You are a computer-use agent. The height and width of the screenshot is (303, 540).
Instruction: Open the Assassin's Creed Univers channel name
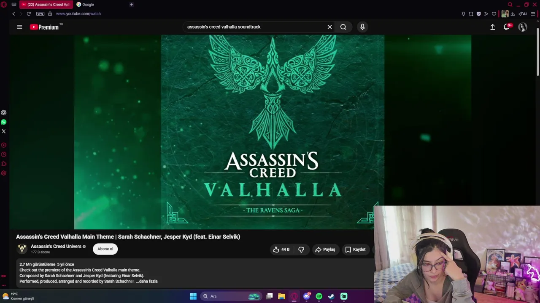[56, 247]
